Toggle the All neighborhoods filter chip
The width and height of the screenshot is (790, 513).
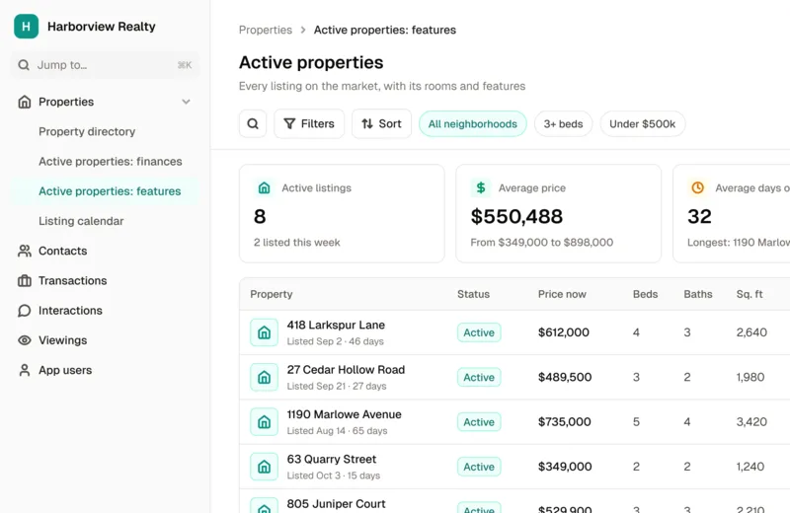tap(473, 124)
